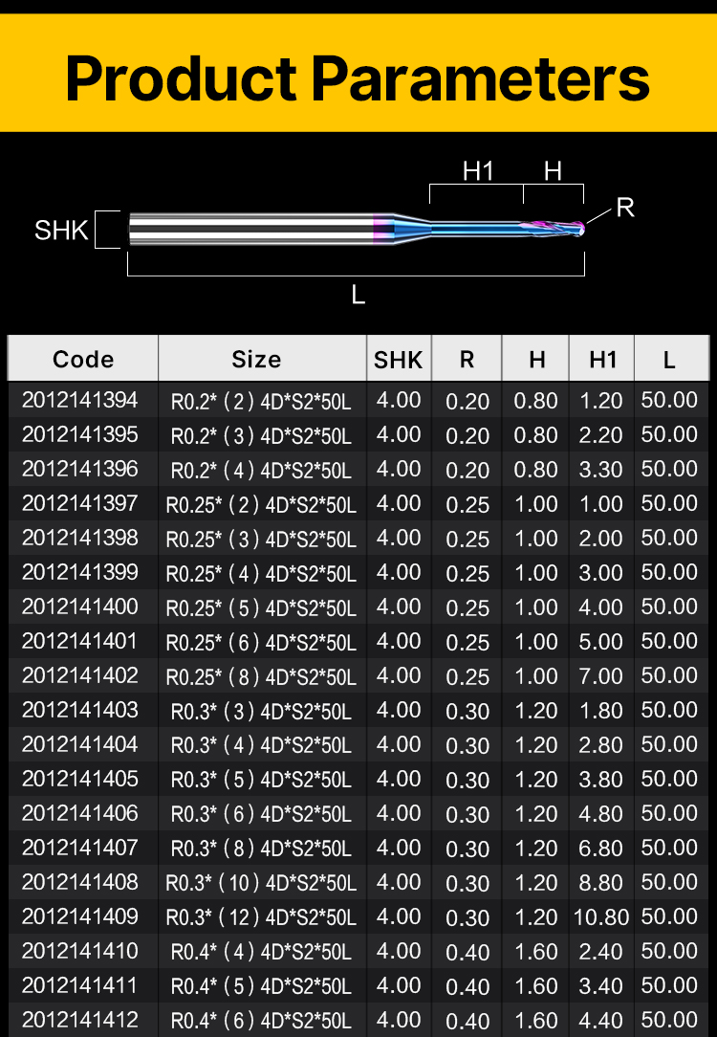Click the L length label below the tool
Image resolution: width=717 pixels, height=1037 pixels.
(x=358, y=296)
